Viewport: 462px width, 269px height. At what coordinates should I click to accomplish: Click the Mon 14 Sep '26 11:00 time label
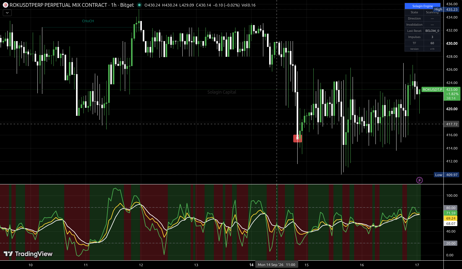pos(277,265)
